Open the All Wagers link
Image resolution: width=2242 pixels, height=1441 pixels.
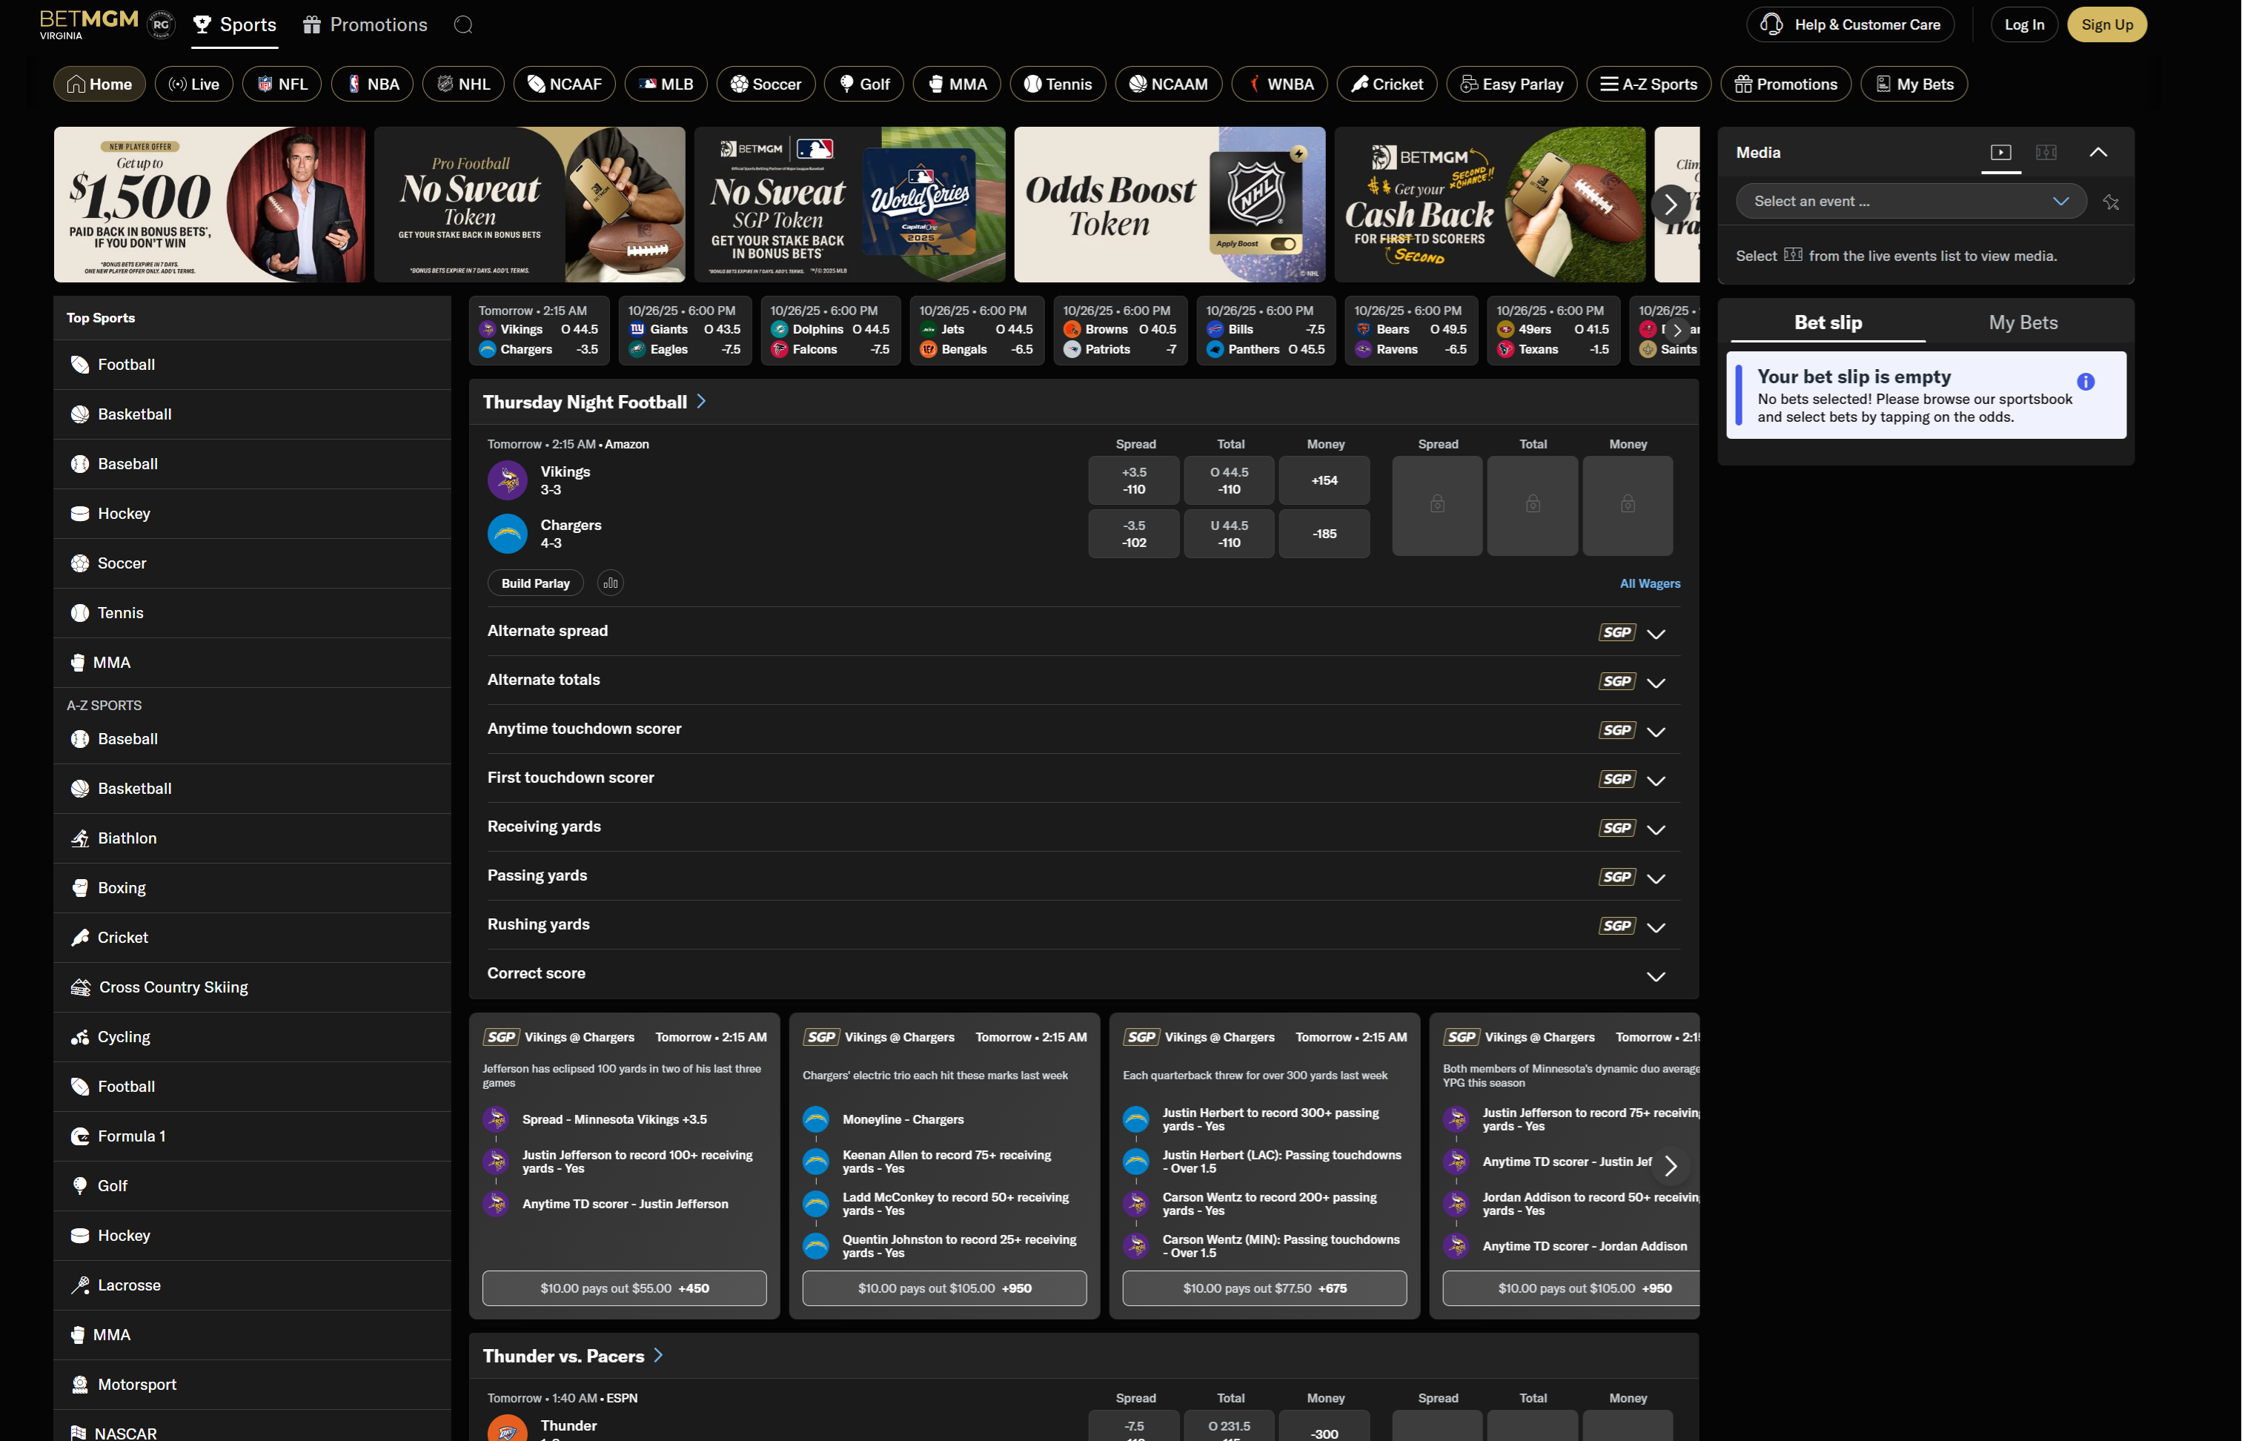1649,584
